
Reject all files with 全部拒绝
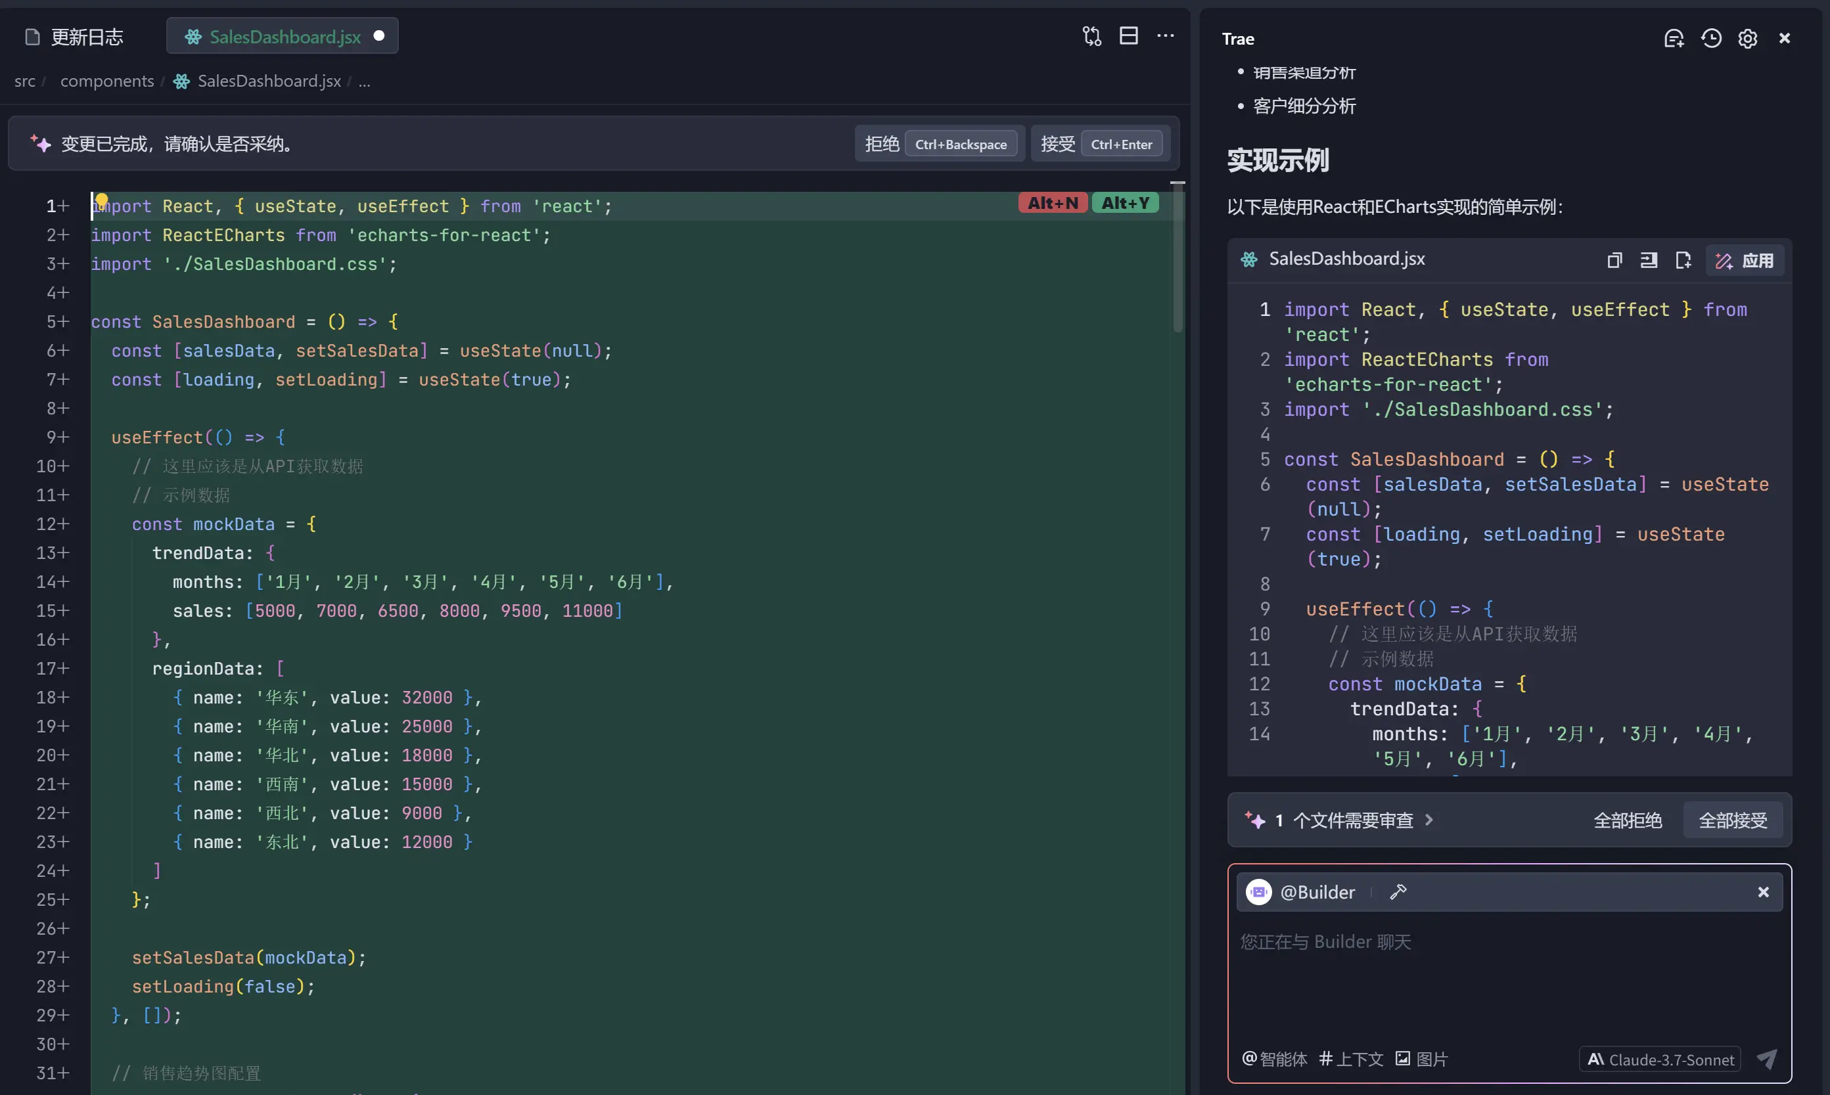(1627, 820)
